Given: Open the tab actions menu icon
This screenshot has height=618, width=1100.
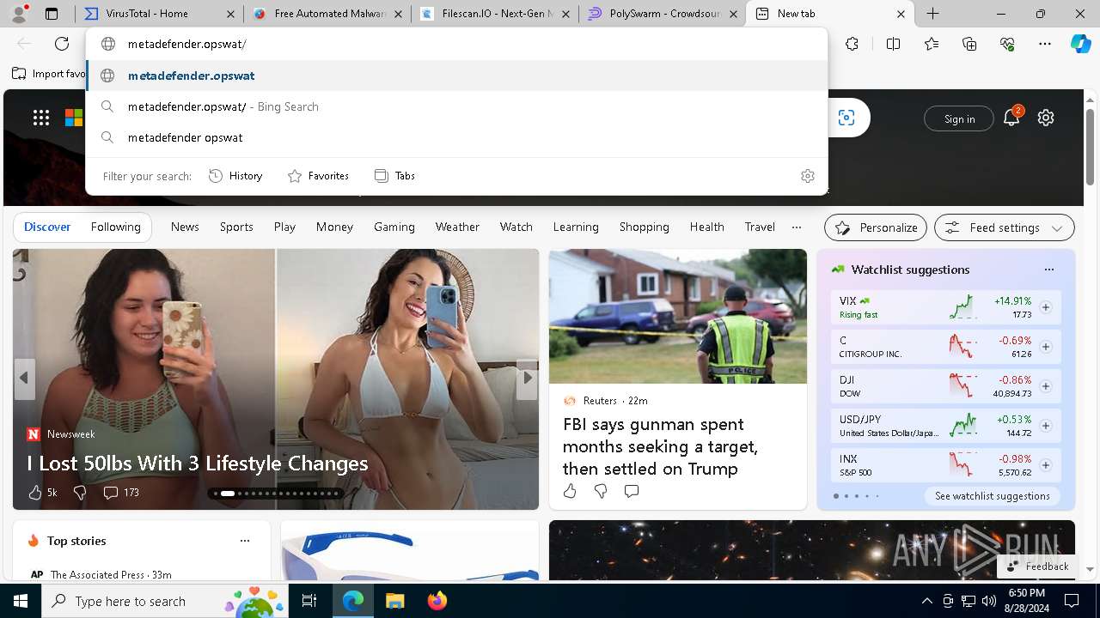Looking at the screenshot, I should click(52, 14).
